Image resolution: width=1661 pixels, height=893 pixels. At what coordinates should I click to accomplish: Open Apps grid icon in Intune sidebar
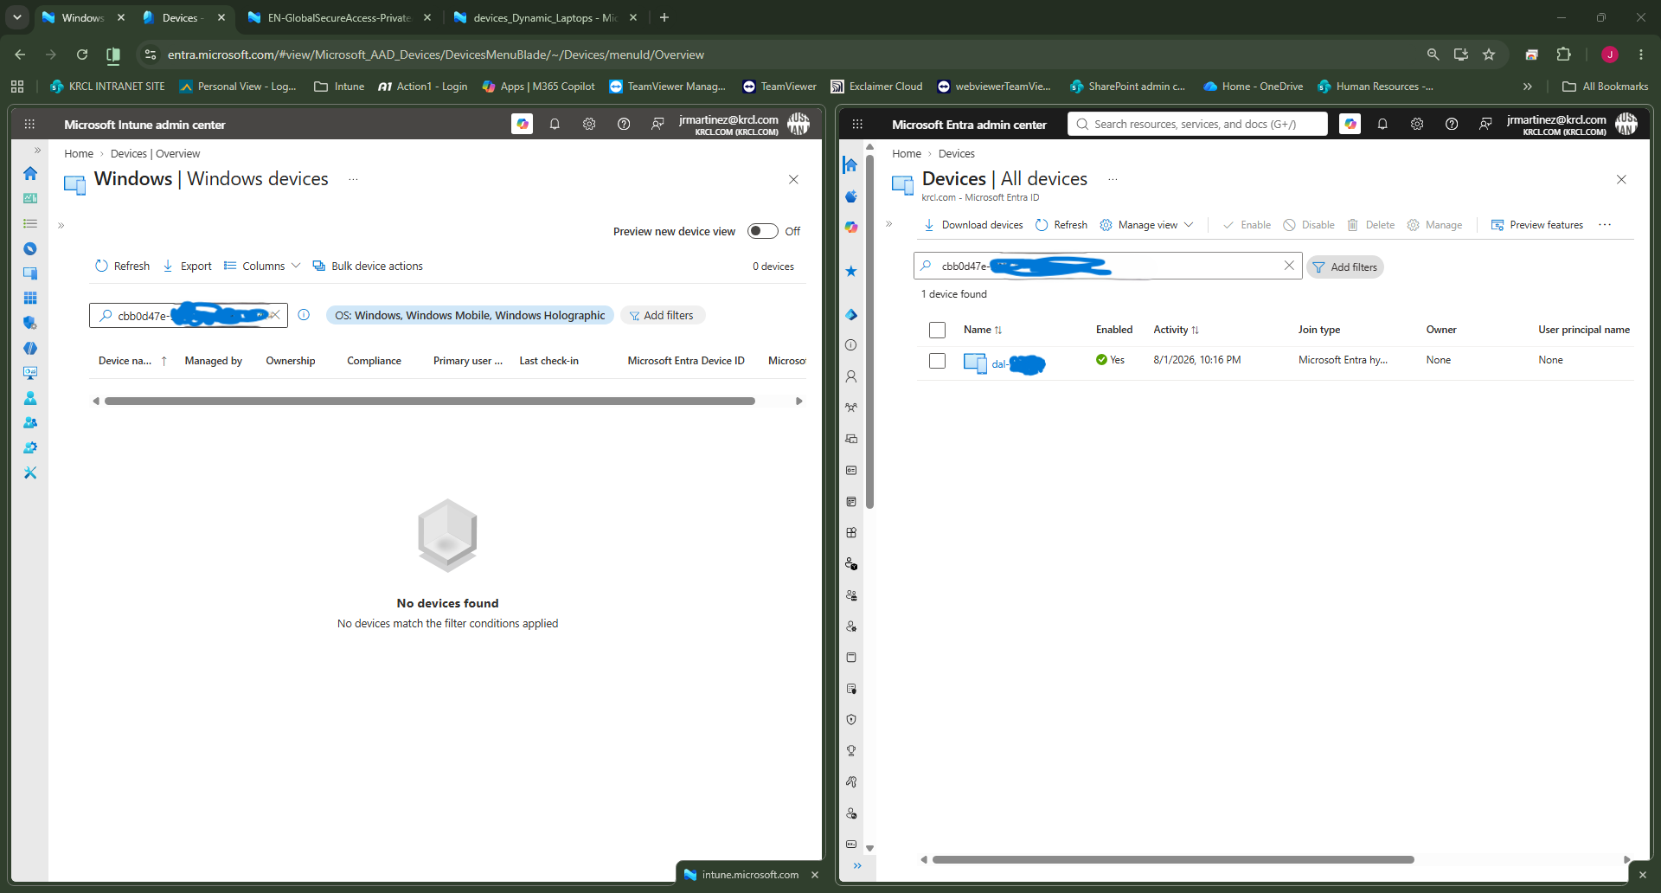point(30,298)
